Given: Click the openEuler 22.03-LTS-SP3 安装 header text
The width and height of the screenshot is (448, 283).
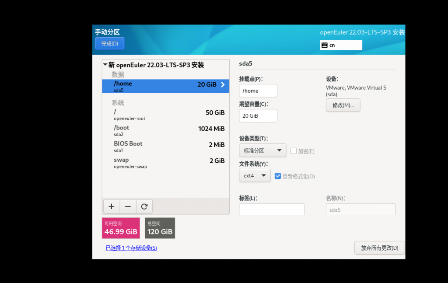Looking at the screenshot, I should (362, 32).
